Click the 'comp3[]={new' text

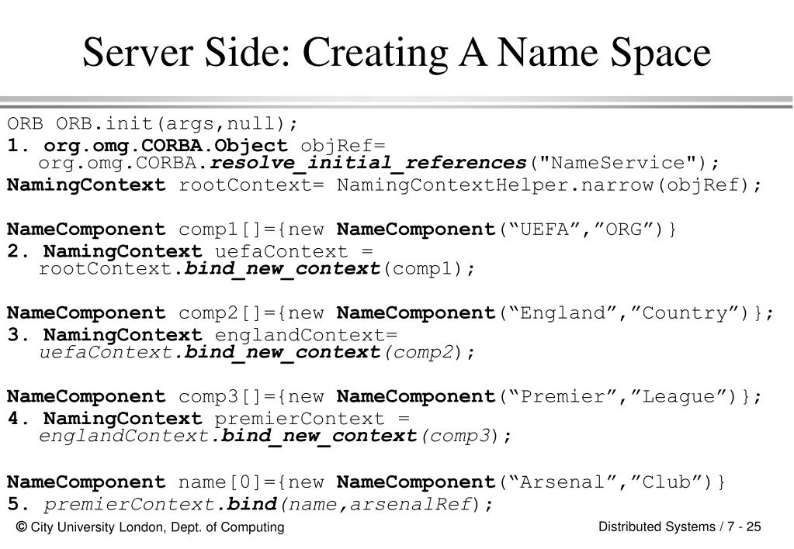tap(251, 397)
